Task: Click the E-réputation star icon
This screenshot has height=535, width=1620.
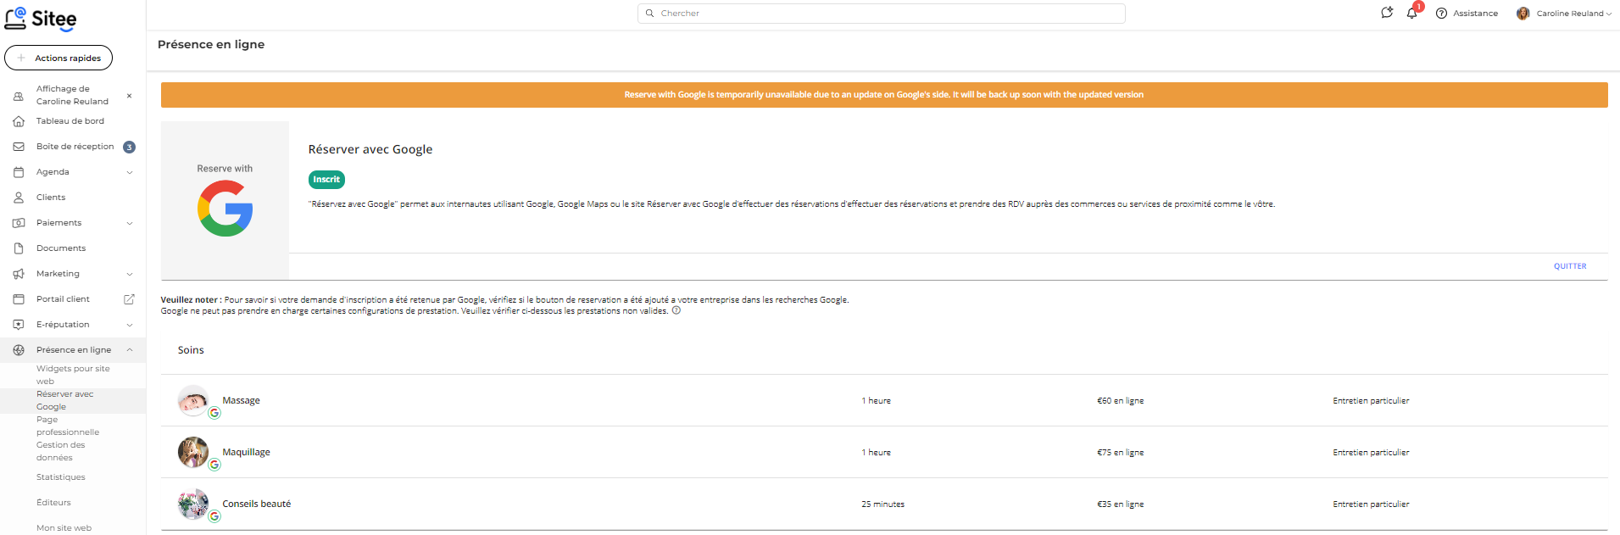Action: tap(19, 325)
